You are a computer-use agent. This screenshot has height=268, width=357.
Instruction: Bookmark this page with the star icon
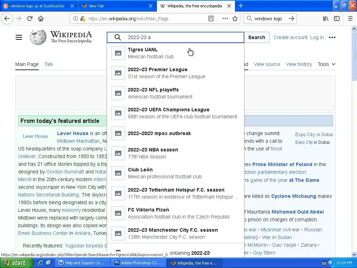[235, 19]
